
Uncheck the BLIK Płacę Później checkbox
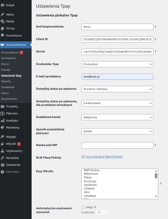pyautogui.click(x=83, y=157)
